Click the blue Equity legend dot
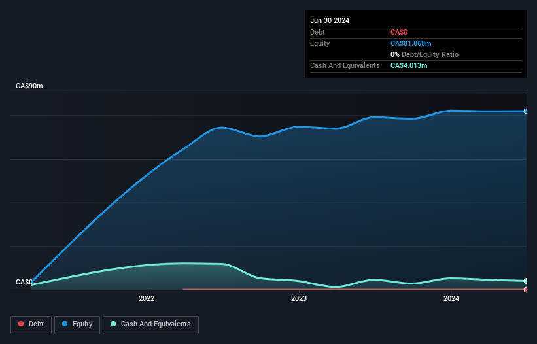The width and height of the screenshot is (537, 344). [65, 324]
